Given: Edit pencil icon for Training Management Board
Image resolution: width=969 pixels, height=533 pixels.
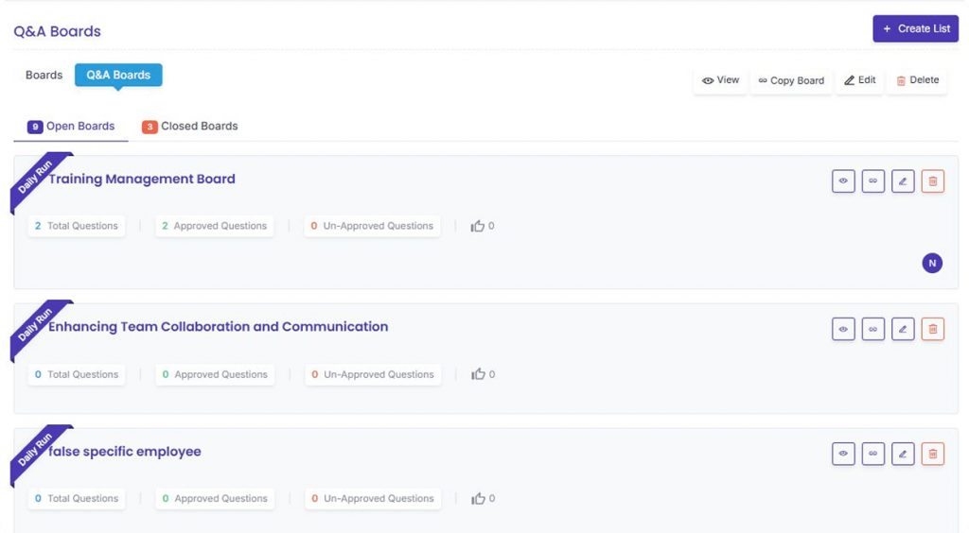Looking at the screenshot, I should point(903,181).
